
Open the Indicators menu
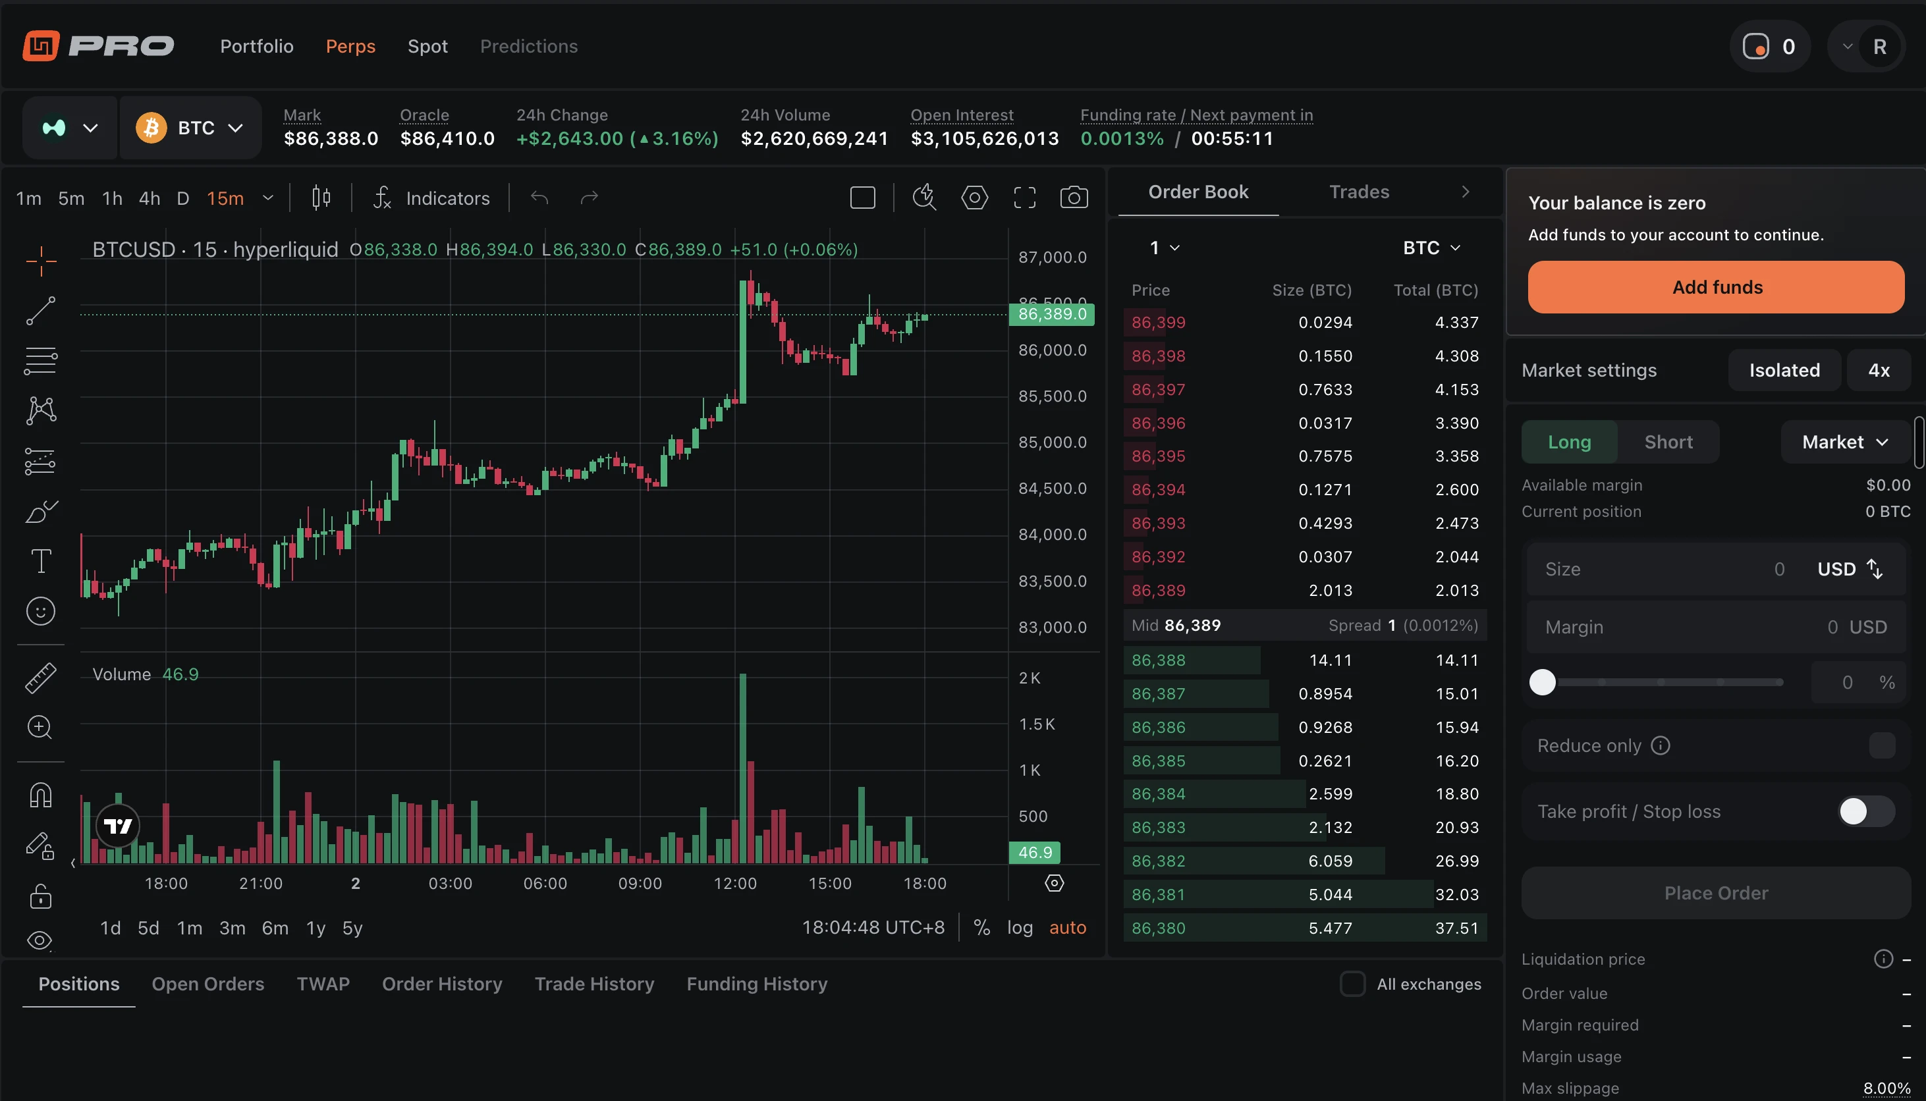pyautogui.click(x=432, y=198)
